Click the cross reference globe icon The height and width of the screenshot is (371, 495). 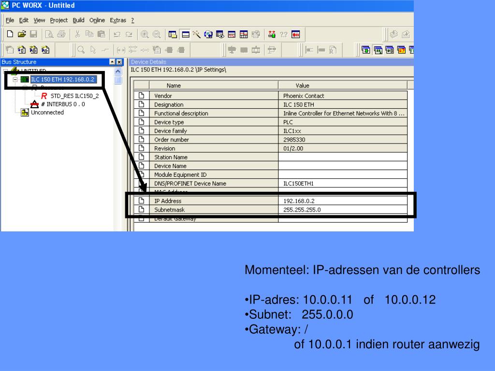208,34
